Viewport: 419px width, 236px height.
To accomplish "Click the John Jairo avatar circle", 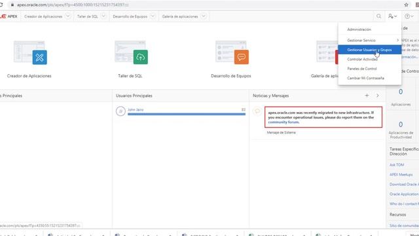I will [x=120, y=111].
